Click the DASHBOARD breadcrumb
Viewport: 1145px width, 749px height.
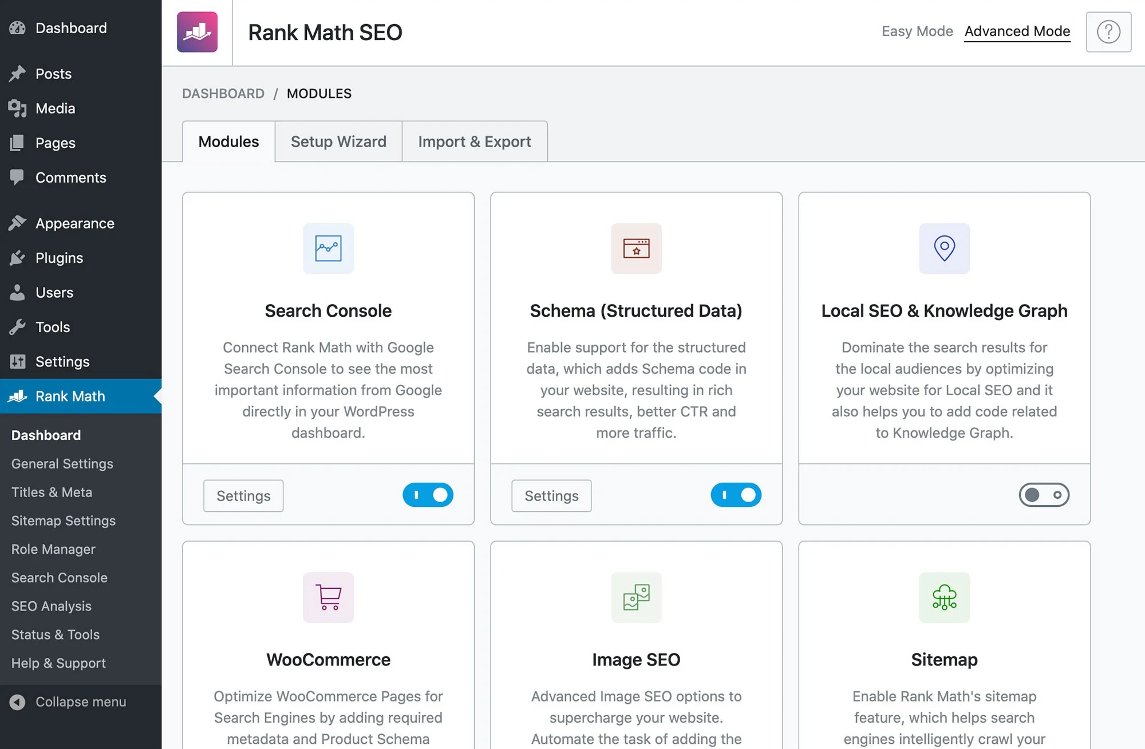(x=223, y=93)
